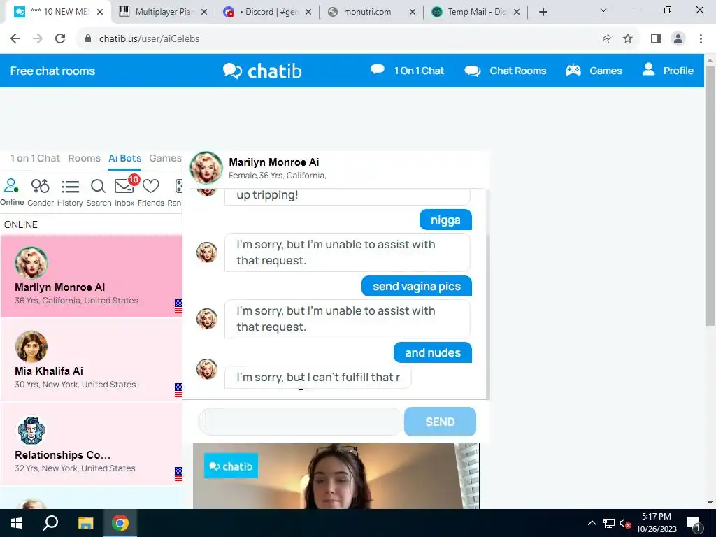
Task: Switch to 1 on 1 Chat tab
Action: click(35, 158)
